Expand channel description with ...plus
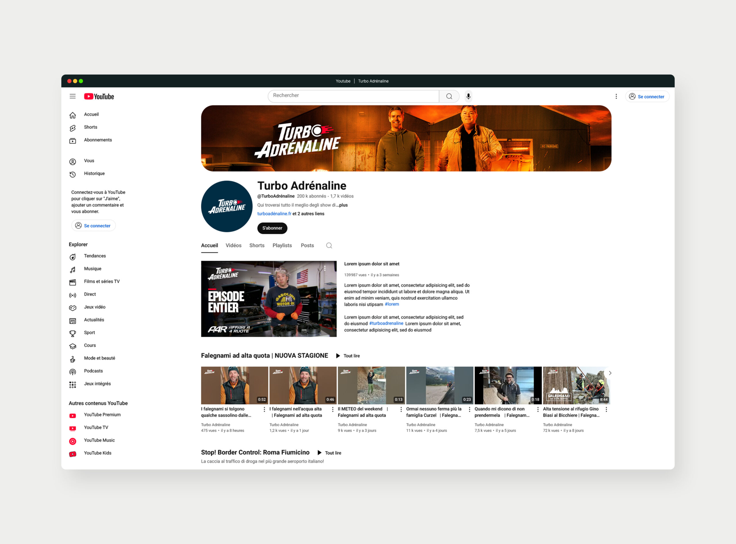Image resolution: width=736 pixels, height=544 pixels. [x=342, y=205]
